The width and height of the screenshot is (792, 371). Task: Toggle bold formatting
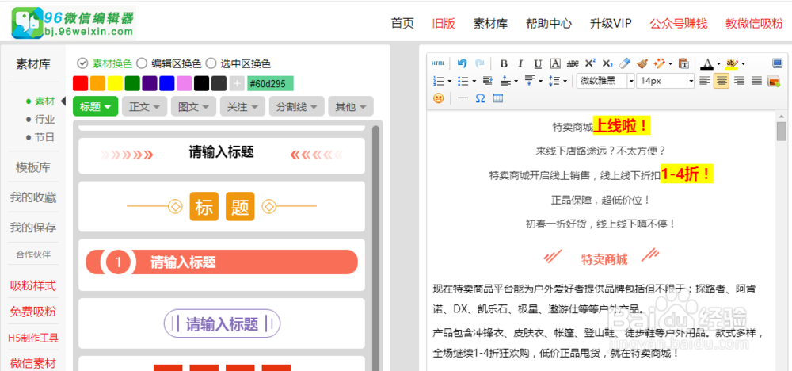pos(503,63)
